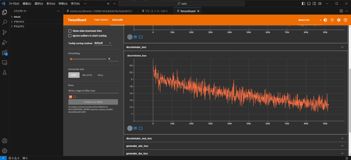351x160 pixels.
Task: Open customize layout icon
Action: [x=320, y=3]
